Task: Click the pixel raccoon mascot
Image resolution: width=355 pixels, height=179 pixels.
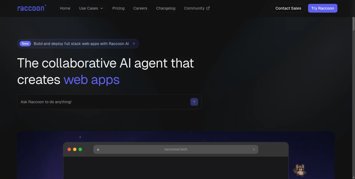Action: tap(300, 170)
